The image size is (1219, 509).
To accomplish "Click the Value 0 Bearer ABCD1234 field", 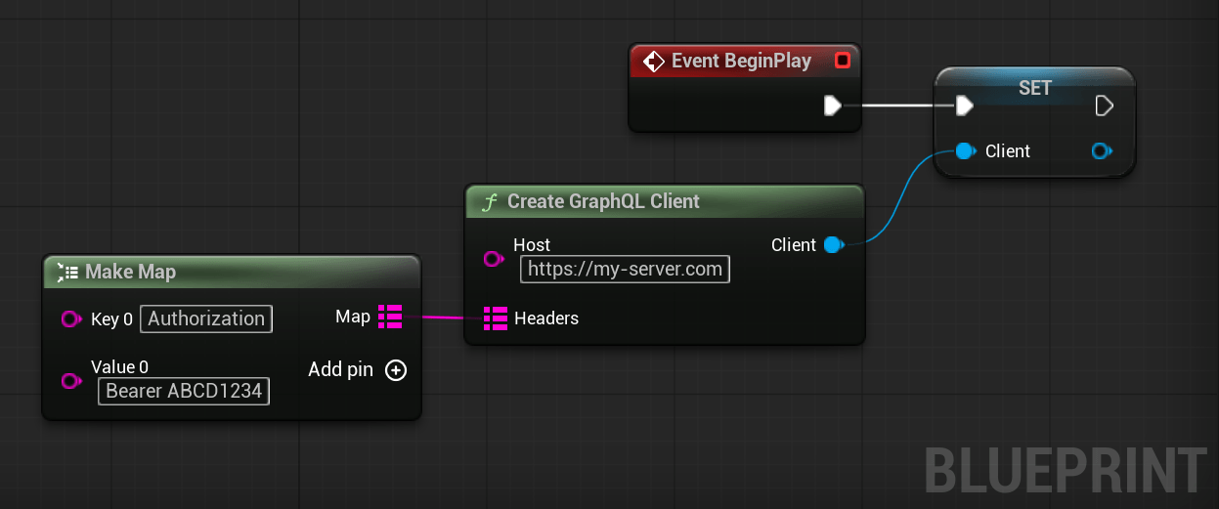I will (x=184, y=391).
